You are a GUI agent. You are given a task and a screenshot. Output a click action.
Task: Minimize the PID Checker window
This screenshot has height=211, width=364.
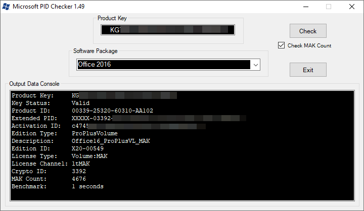(305, 7)
